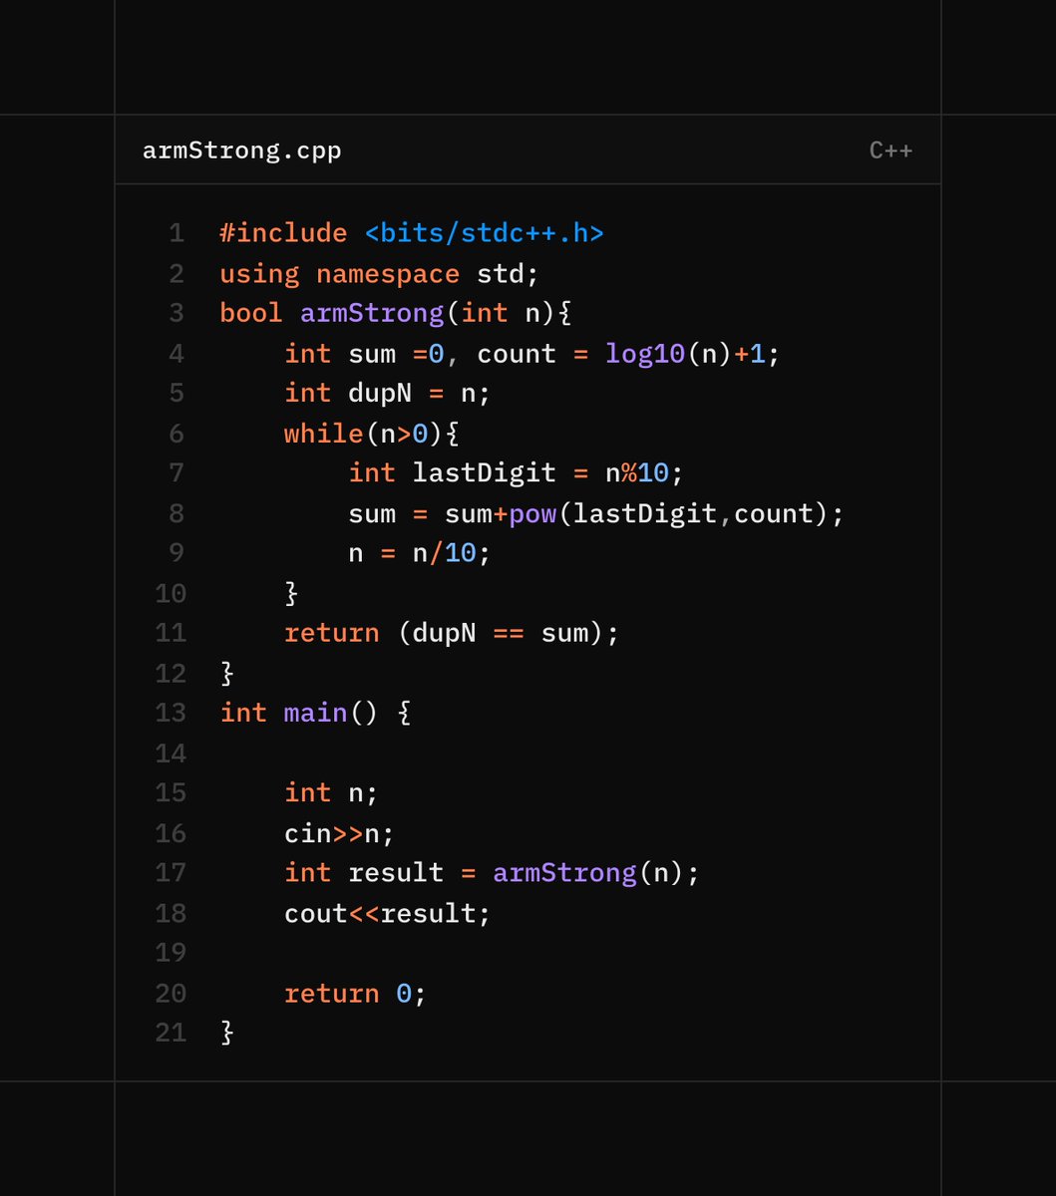Click the closing brace on line 21
Screen dimensions: 1056x1196
227,1034
